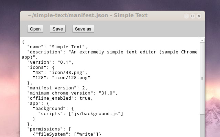Click the vertical scrollbar thumb grip

coord(202,79)
